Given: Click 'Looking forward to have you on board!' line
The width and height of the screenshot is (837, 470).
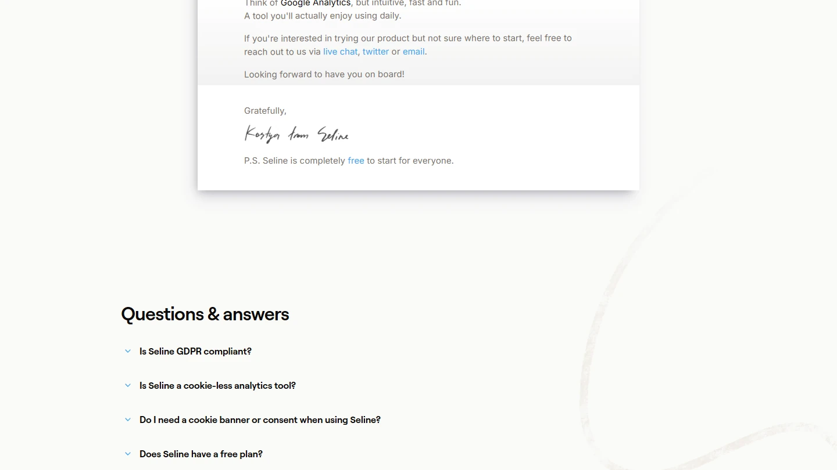Looking at the screenshot, I should coord(324,74).
